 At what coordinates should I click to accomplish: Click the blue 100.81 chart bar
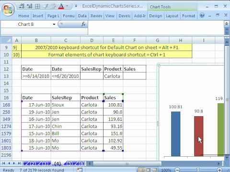pyautogui.click(x=176, y=134)
